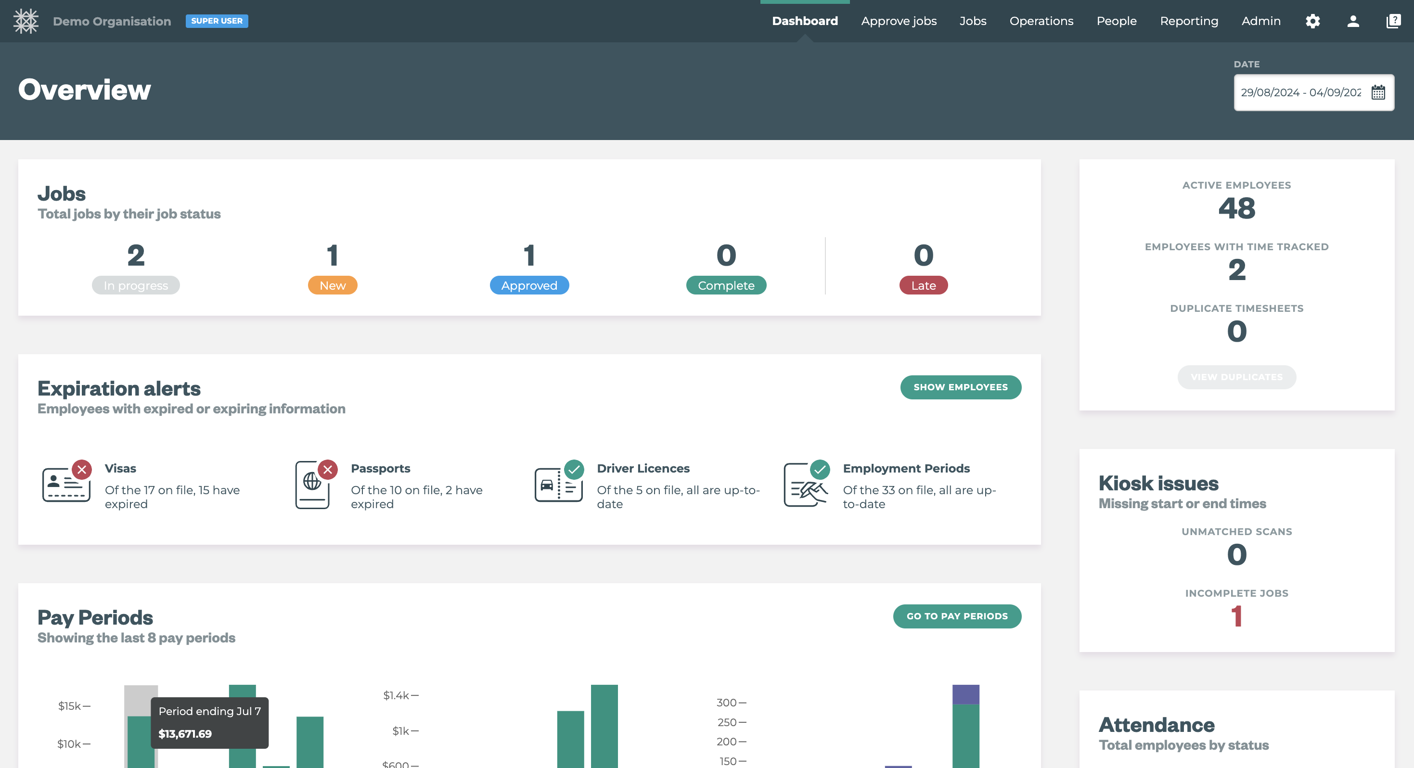Image resolution: width=1414 pixels, height=768 pixels.
Task: Click the Show Employees button
Action: click(x=960, y=387)
